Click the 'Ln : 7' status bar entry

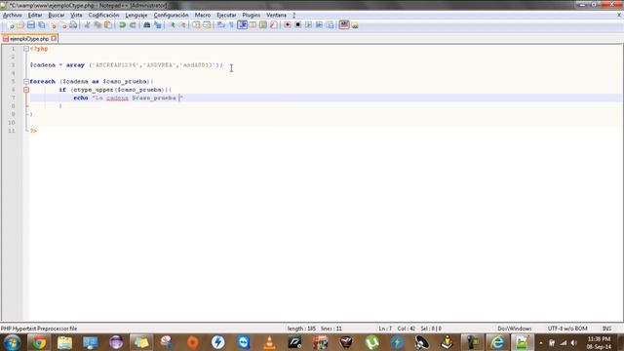coord(385,329)
